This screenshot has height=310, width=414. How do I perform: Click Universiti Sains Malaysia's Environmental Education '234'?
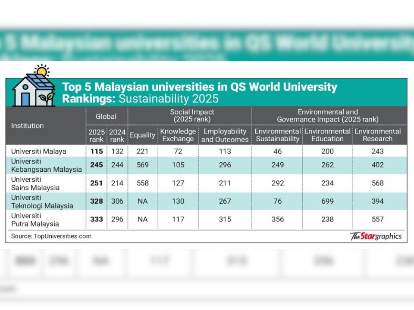coord(327,183)
